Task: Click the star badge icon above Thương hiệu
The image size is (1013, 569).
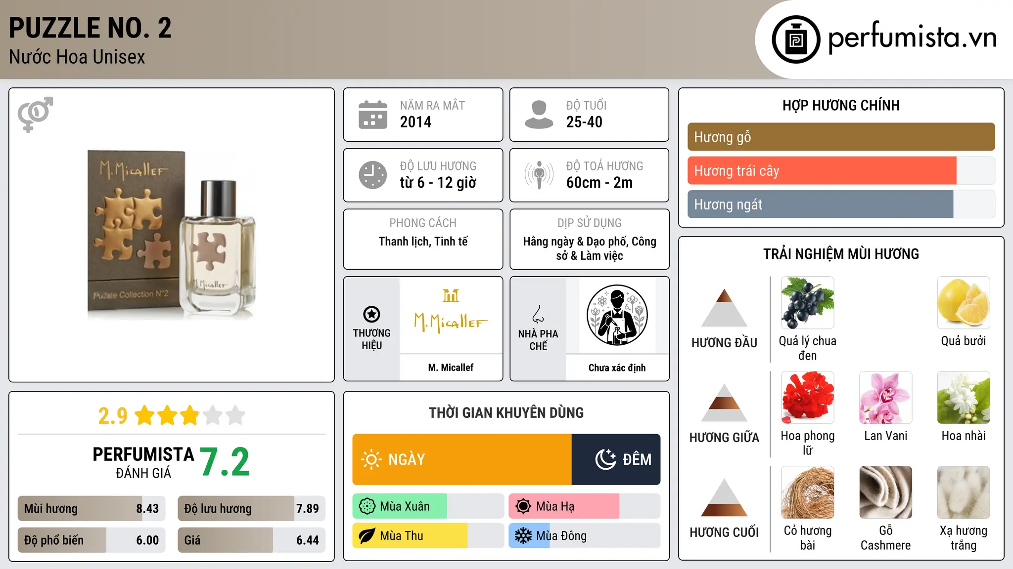Action: point(371,314)
